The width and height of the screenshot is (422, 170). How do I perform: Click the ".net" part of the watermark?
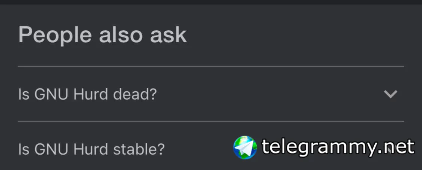point(399,147)
